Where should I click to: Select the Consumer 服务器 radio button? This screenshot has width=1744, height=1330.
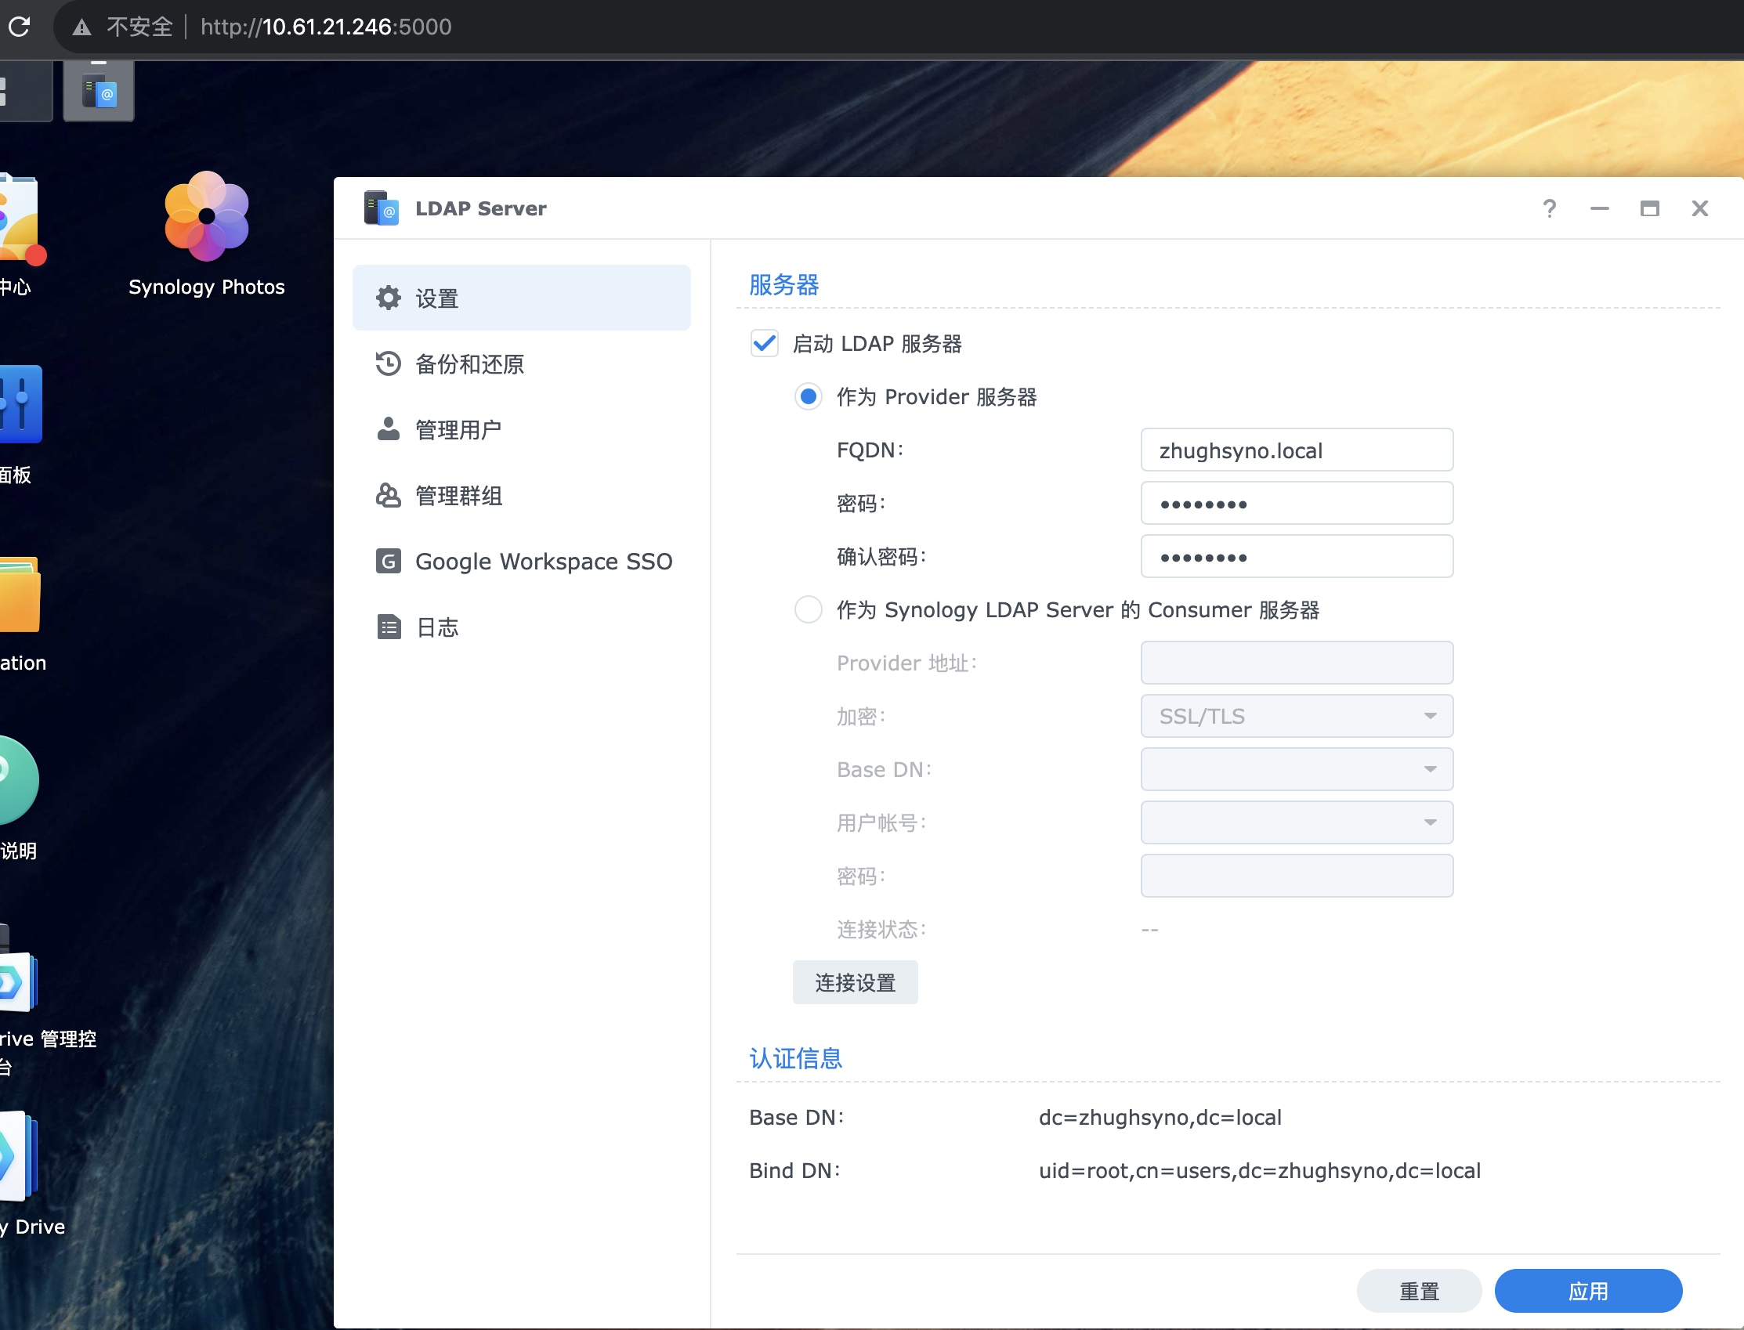808,609
